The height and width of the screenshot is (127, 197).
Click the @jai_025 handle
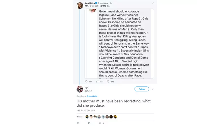tap(88, 91)
